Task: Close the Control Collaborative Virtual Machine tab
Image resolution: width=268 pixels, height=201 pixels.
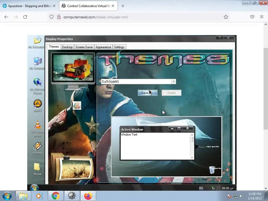Action: click(x=113, y=6)
